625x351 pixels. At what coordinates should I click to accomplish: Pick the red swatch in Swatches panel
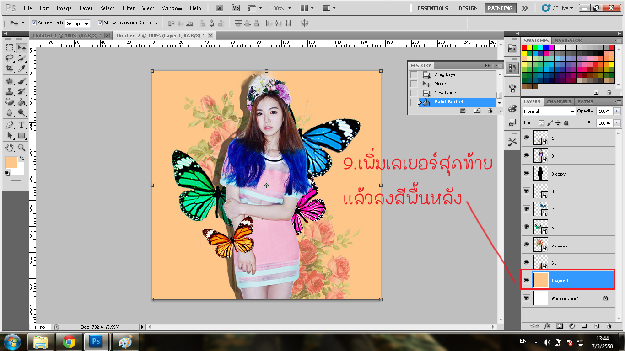524,48
